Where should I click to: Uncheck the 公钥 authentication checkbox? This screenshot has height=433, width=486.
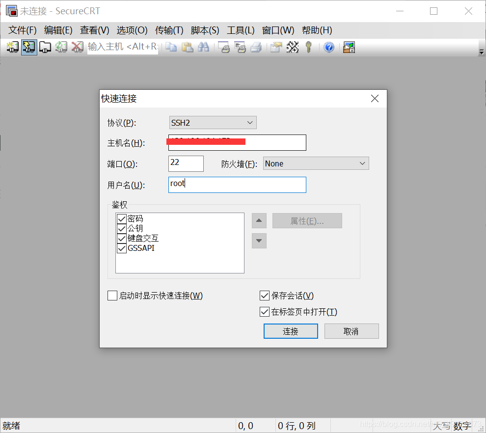pyautogui.click(x=122, y=229)
